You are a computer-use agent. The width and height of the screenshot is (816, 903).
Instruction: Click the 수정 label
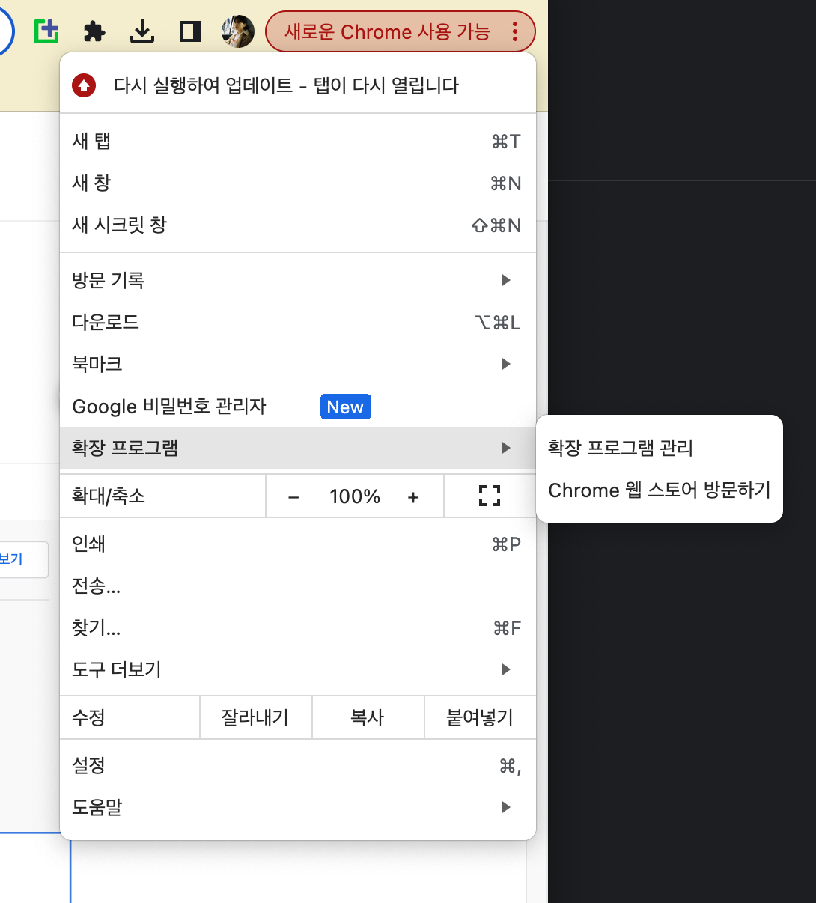click(x=88, y=717)
